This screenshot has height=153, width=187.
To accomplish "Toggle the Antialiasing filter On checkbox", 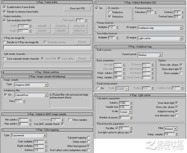I will pyautogui.click(x=6, y=94).
